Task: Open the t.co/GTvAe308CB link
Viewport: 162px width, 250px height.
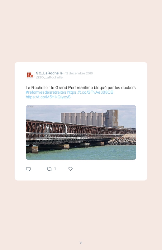Action: [x=90, y=92]
